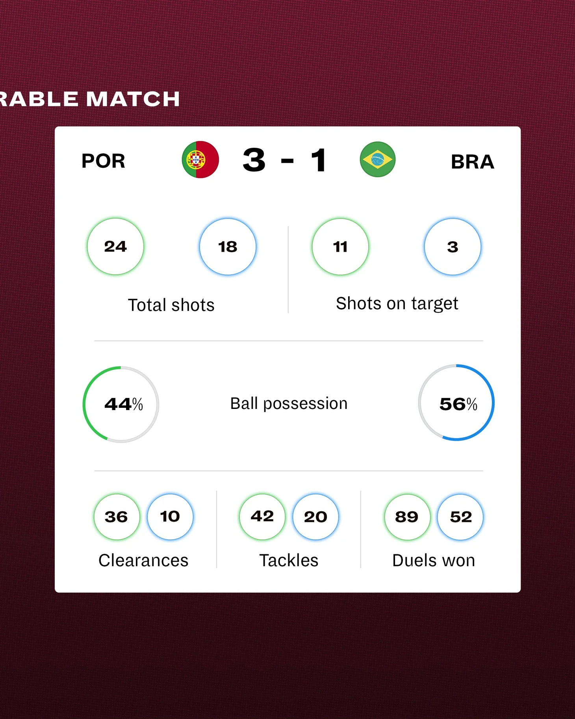The width and height of the screenshot is (575, 719).
Task: Select the 10 clearances circle
Action: pos(170,516)
